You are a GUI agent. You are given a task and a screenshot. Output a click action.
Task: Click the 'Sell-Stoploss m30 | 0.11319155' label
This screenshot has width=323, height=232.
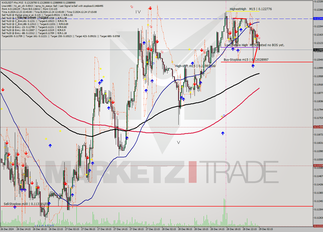pos(26,204)
